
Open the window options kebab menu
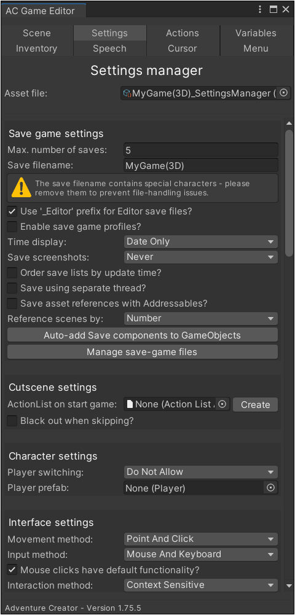point(260,10)
